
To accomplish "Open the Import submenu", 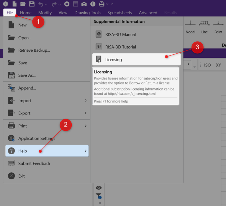I will [x=47, y=100].
